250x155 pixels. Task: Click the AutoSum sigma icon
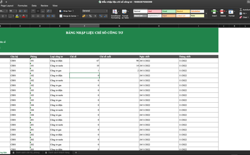240,10
